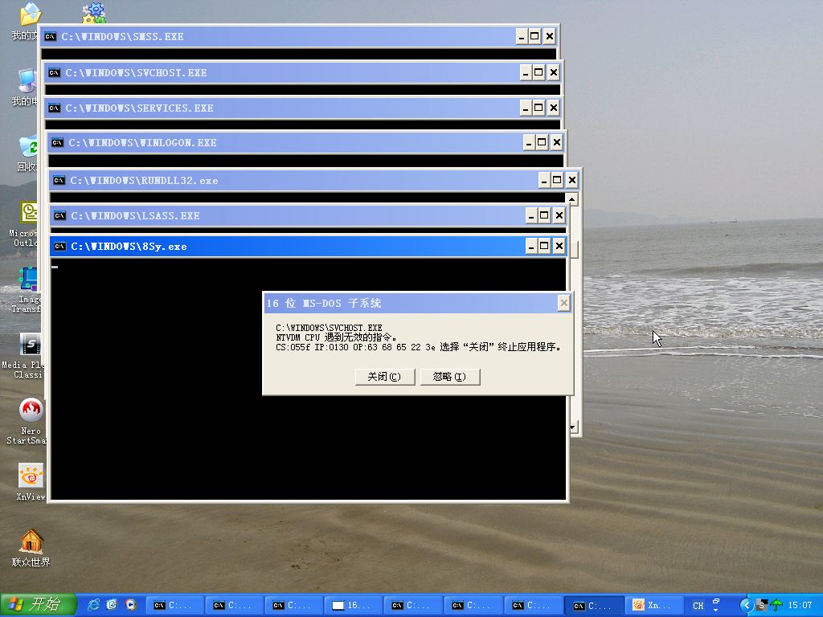Click the CH language bar indicator
This screenshot has height=617, width=823.
(698, 605)
